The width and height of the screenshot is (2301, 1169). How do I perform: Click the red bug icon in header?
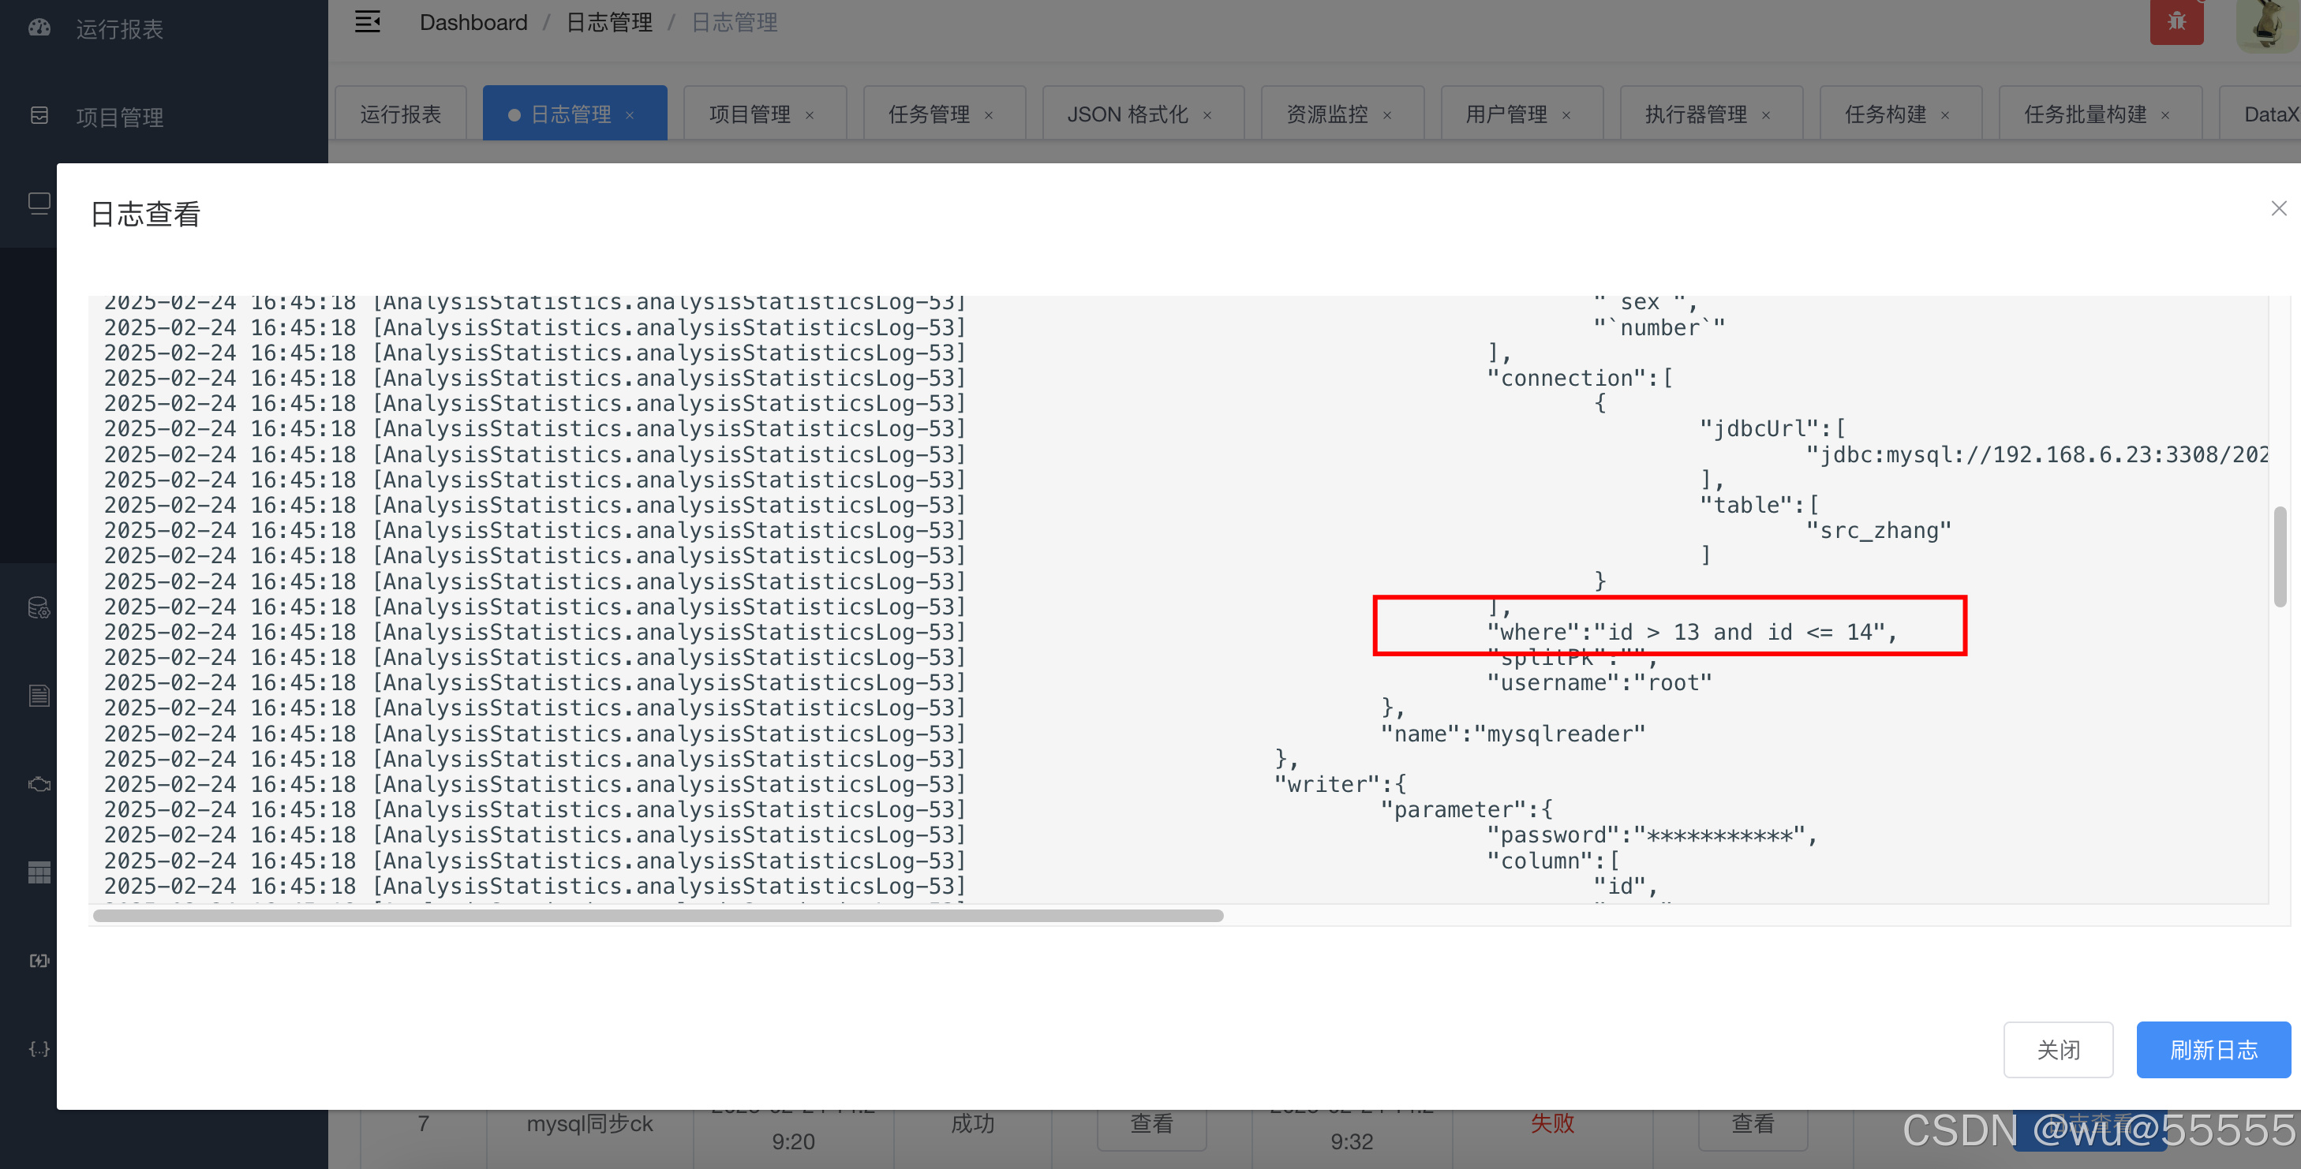point(2176,21)
